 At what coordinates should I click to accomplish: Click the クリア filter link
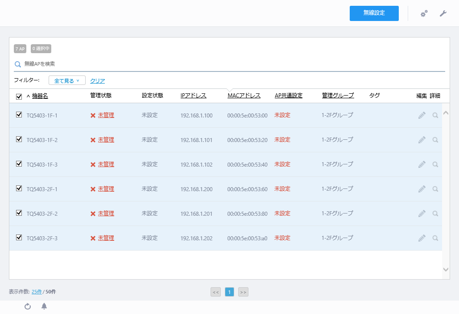click(98, 81)
